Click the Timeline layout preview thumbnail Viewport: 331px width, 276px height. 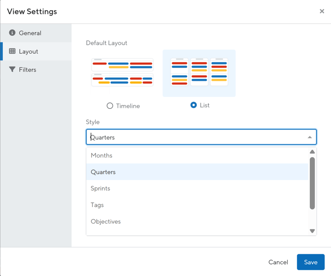pos(122,73)
